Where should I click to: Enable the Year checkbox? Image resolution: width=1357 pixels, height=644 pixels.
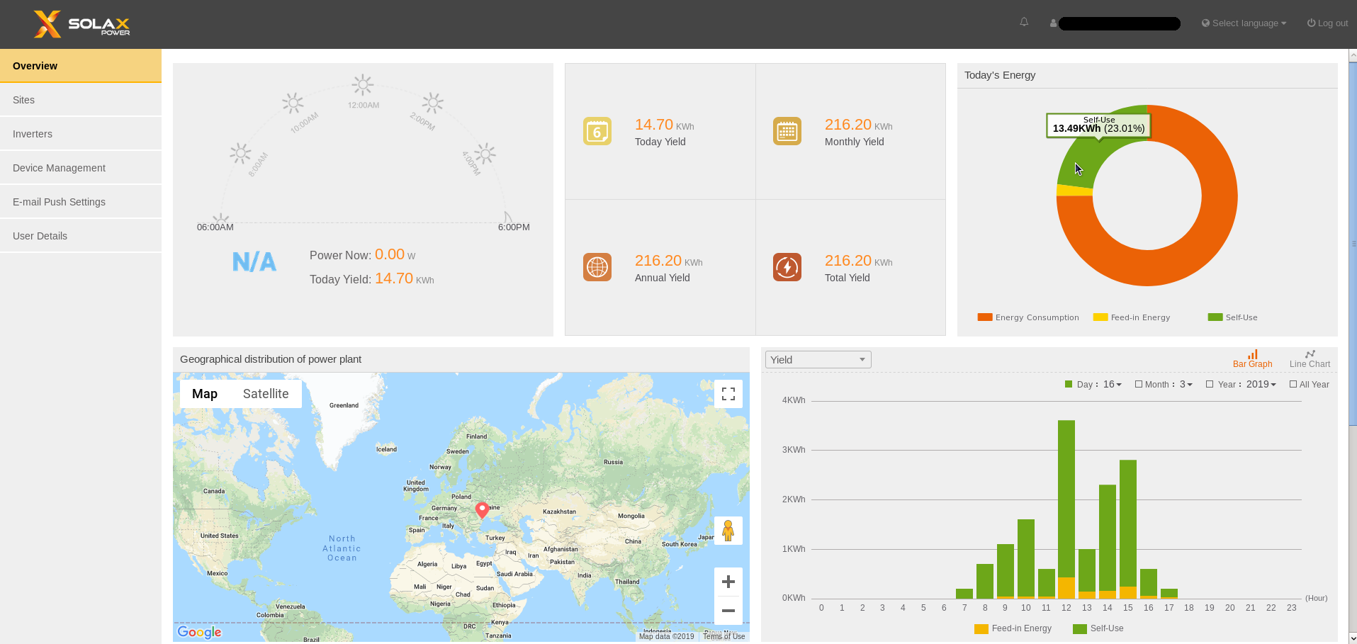point(1210,384)
